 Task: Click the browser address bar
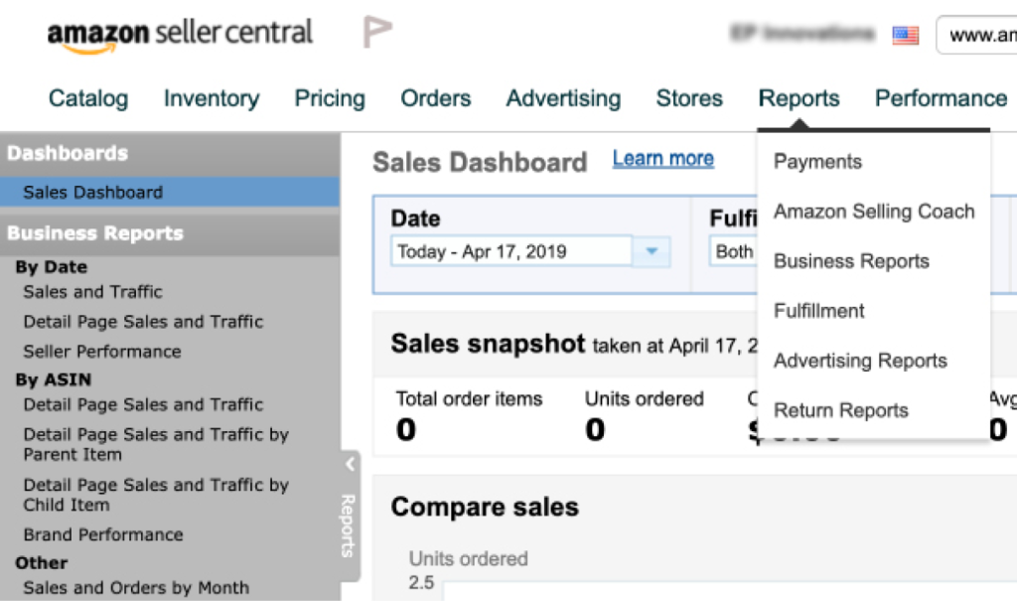tap(983, 33)
